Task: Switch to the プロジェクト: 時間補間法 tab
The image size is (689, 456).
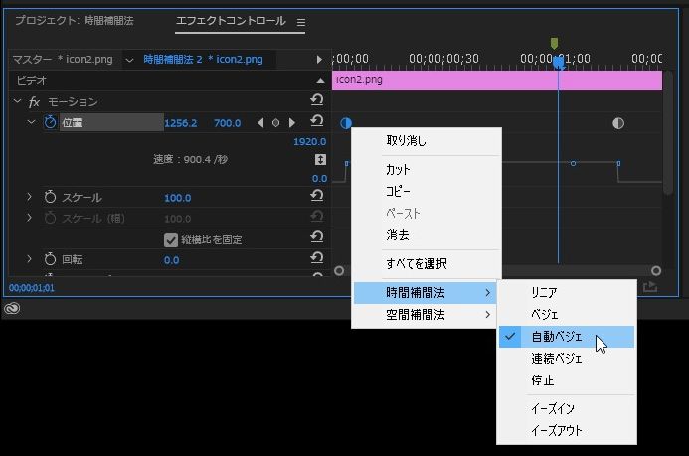Action: click(74, 20)
